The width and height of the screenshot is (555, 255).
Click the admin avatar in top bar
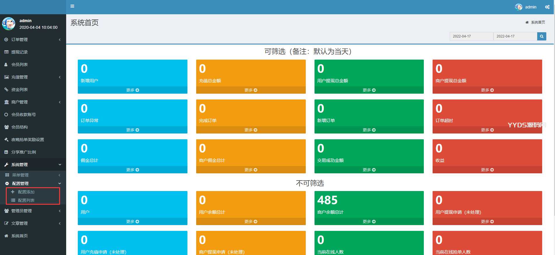519,7
